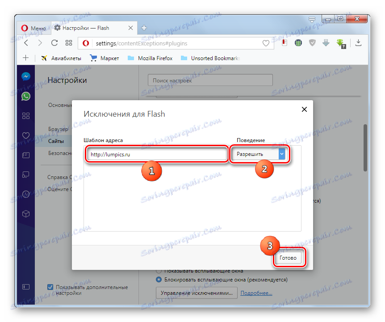Click the globe extension icon
The height and width of the screenshot is (322, 385).
point(298,43)
